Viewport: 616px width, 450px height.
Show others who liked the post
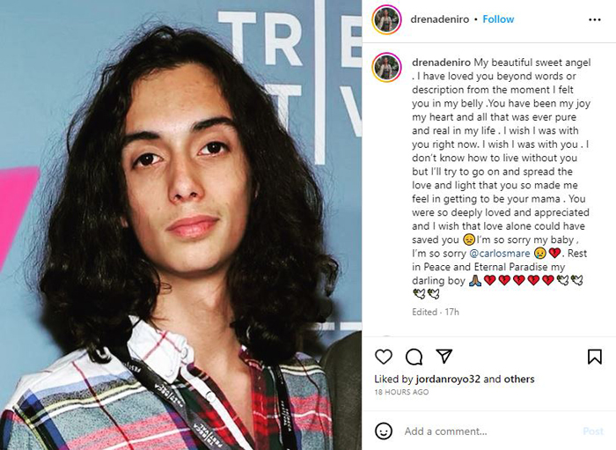(x=519, y=380)
